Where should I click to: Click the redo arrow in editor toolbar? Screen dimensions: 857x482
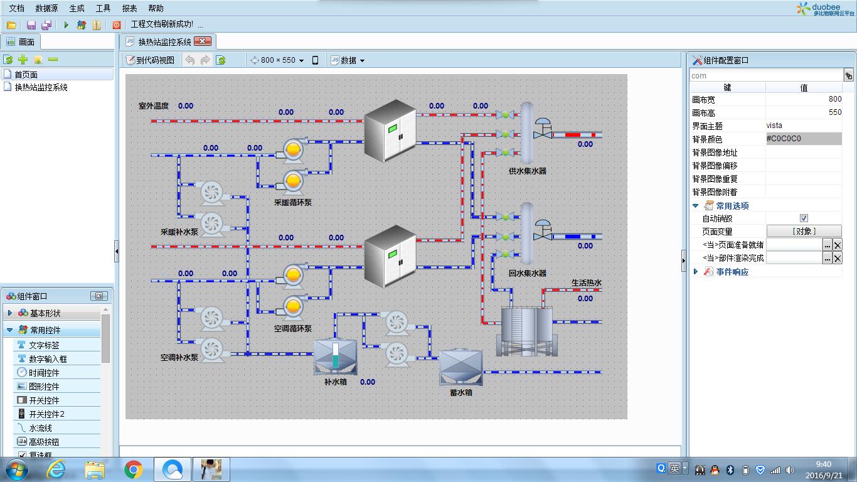coord(205,60)
